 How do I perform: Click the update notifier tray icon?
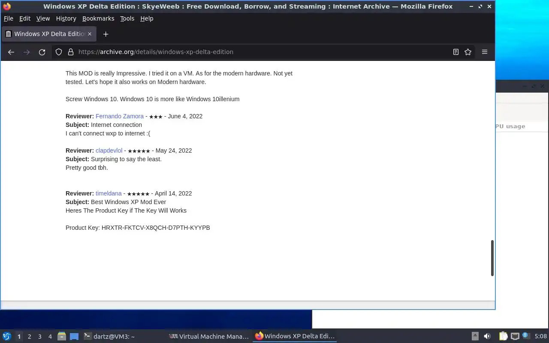526,336
